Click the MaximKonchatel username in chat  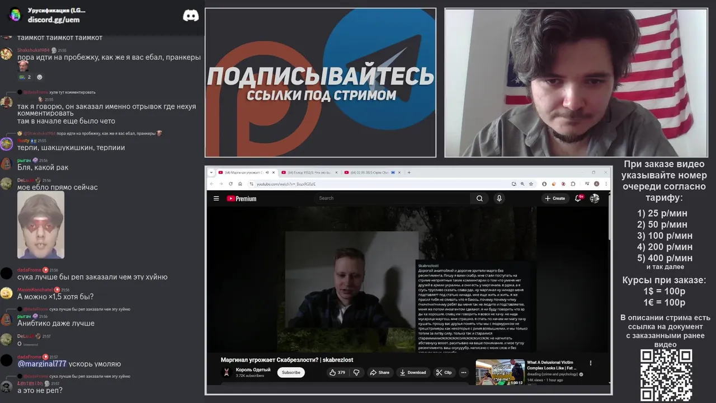tap(35, 290)
